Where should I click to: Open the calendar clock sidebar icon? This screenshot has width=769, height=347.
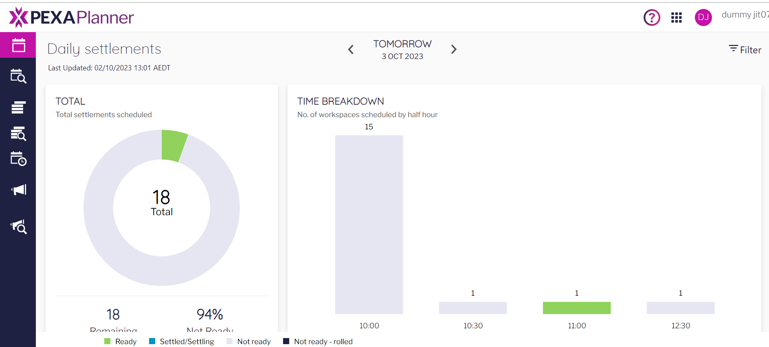(18, 159)
